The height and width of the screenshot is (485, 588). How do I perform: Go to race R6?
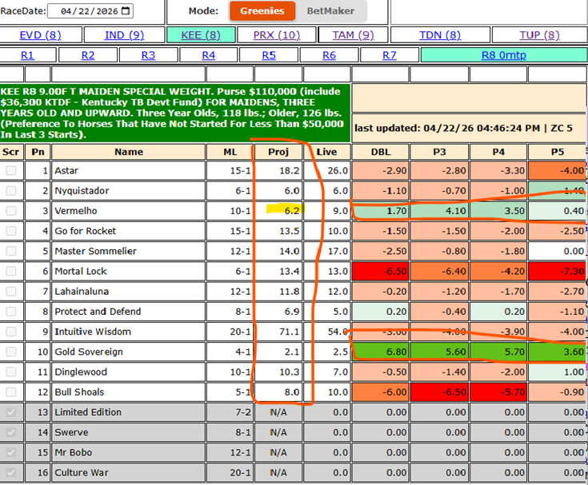(x=330, y=55)
